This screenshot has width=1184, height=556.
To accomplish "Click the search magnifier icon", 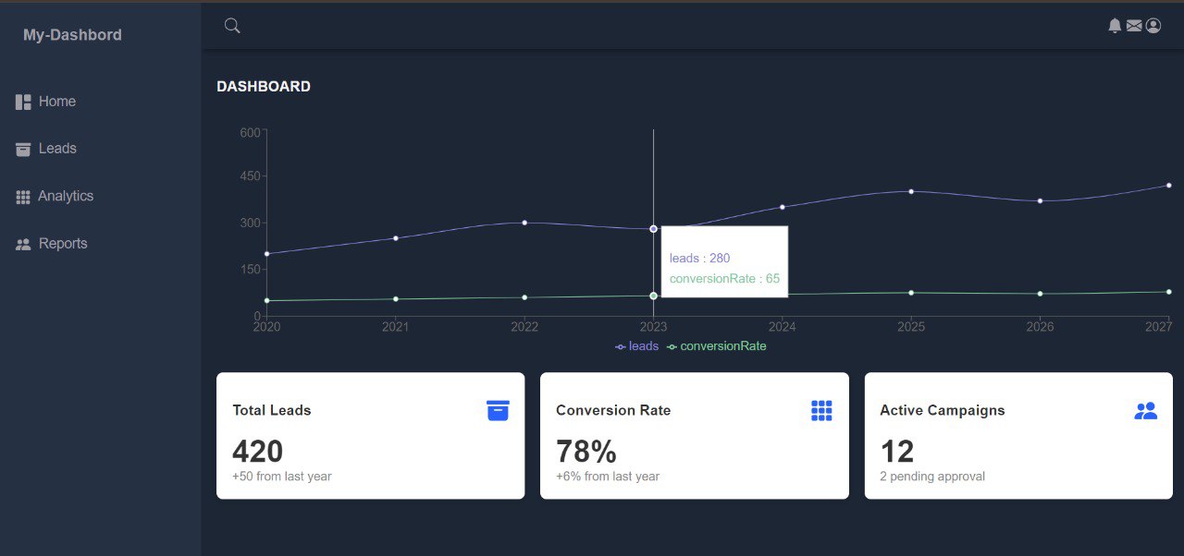I will point(232,26).
